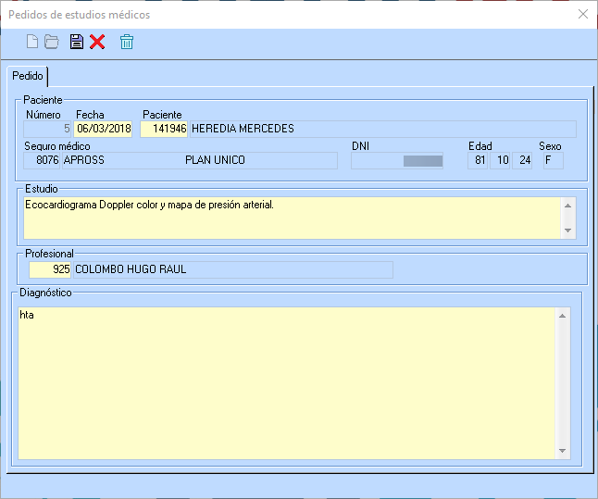Click the Fecha field 06/03/2018
This screenshot has width=598, height=499.
[103, 129]
